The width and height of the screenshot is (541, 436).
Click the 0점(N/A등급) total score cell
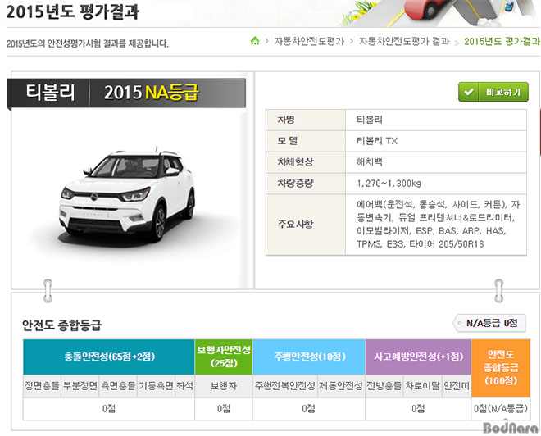click(x=501, y=409)
